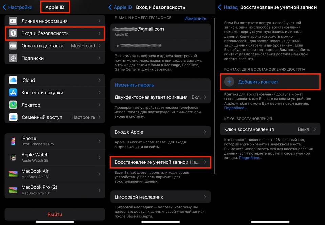
Task: Open Двухфакторная аутентификация Вкл. setting
Action: pyautogui.click(x=160, y=97)
